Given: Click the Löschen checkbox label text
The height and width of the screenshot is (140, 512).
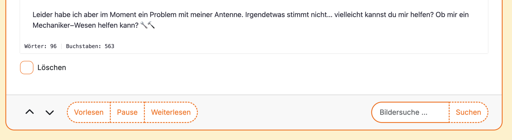Looking at the screenshot, I should click(52, 67).
